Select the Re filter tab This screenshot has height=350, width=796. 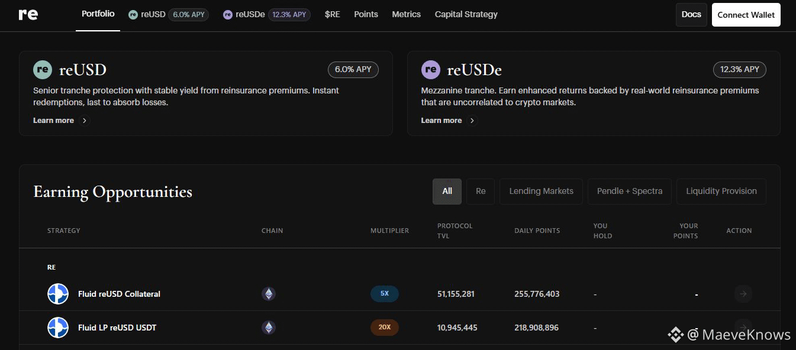click(481, 192)
